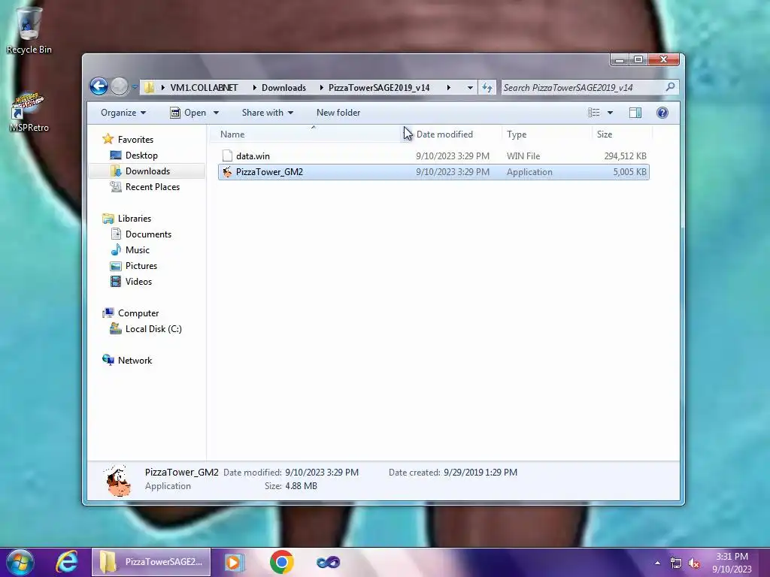Refresh the folder via the refresh icon

pyautogui.click(x=487, y=87)
